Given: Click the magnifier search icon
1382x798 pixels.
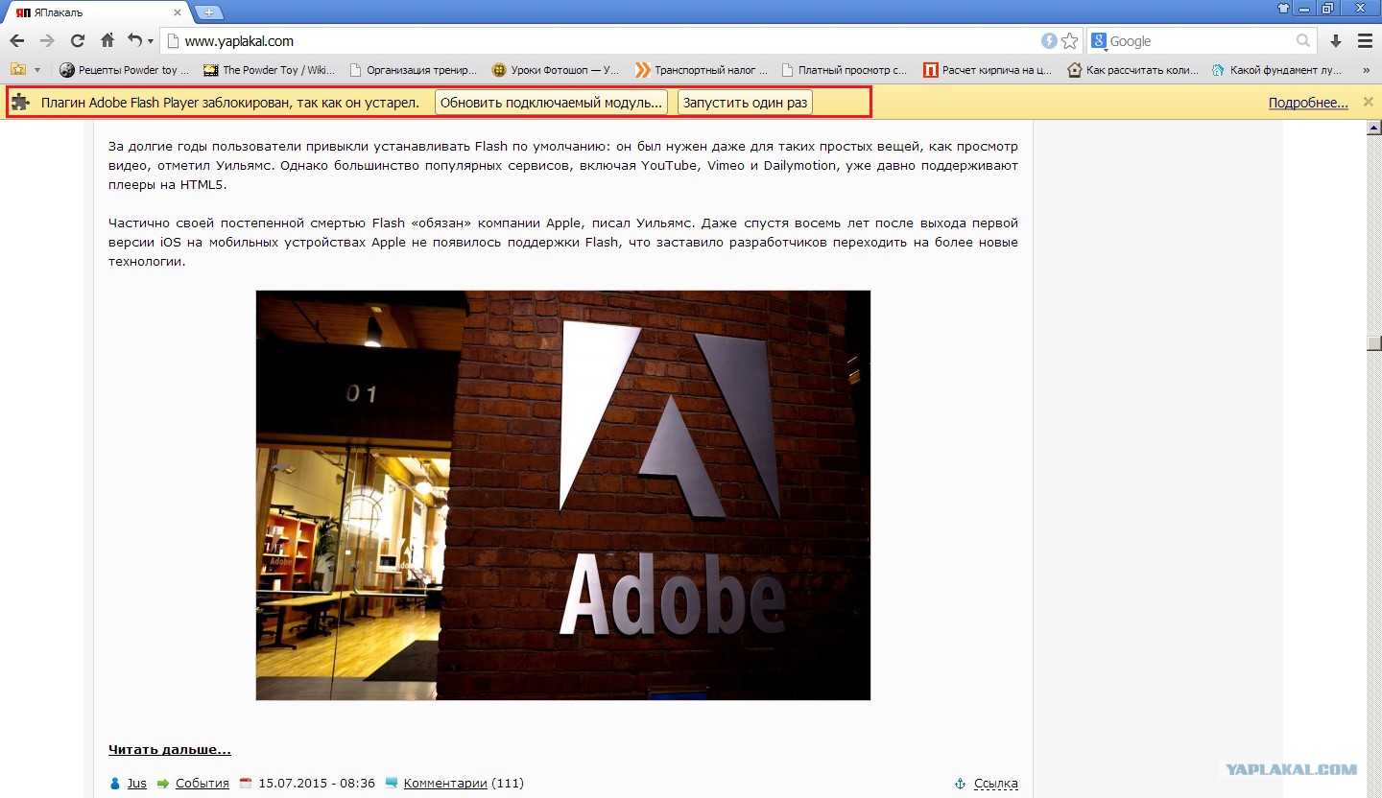Looking at the screenshot, I should pyautogui.click(x=1303, y=41).
